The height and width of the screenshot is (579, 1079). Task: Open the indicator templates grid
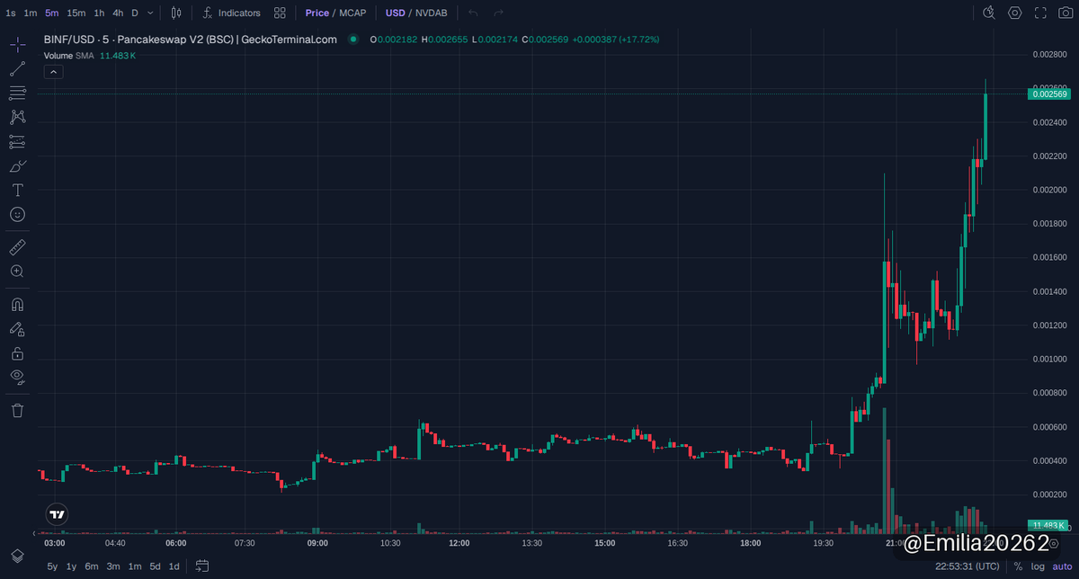click(x=281, y=13)
